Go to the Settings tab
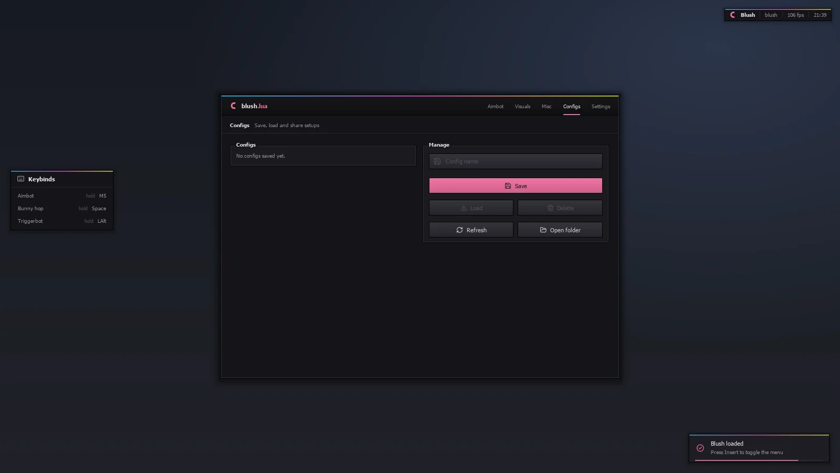 click(x=601, y=107)
